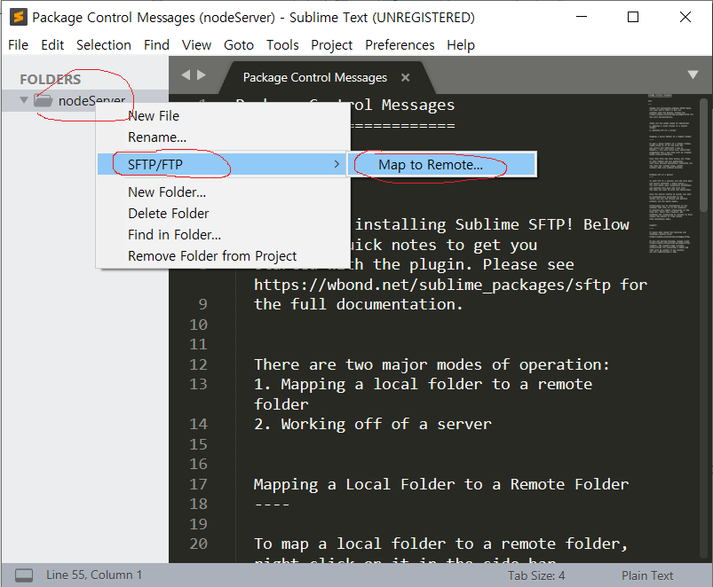The image size is (713, 587).
Task: Click Line 55, Column 1 status text
Action: coord(93,575)
